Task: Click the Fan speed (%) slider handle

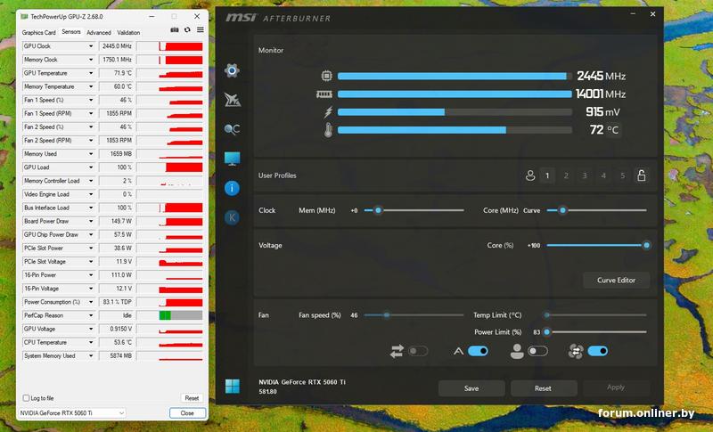Action: point(387,314)
